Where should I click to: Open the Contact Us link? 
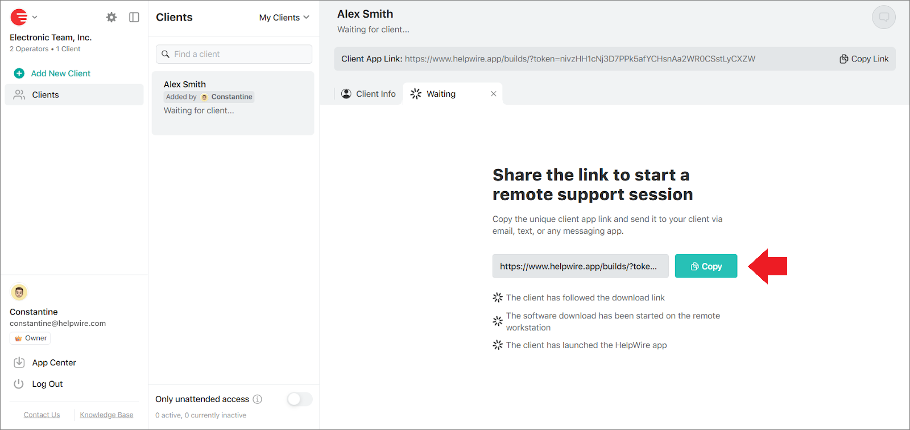pyautogui.click(x=42, y=415)
